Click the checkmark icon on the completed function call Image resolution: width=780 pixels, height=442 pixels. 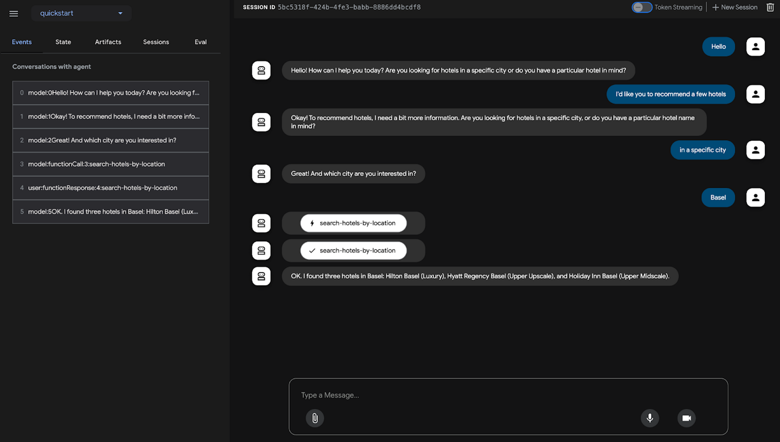pos(311,250)
